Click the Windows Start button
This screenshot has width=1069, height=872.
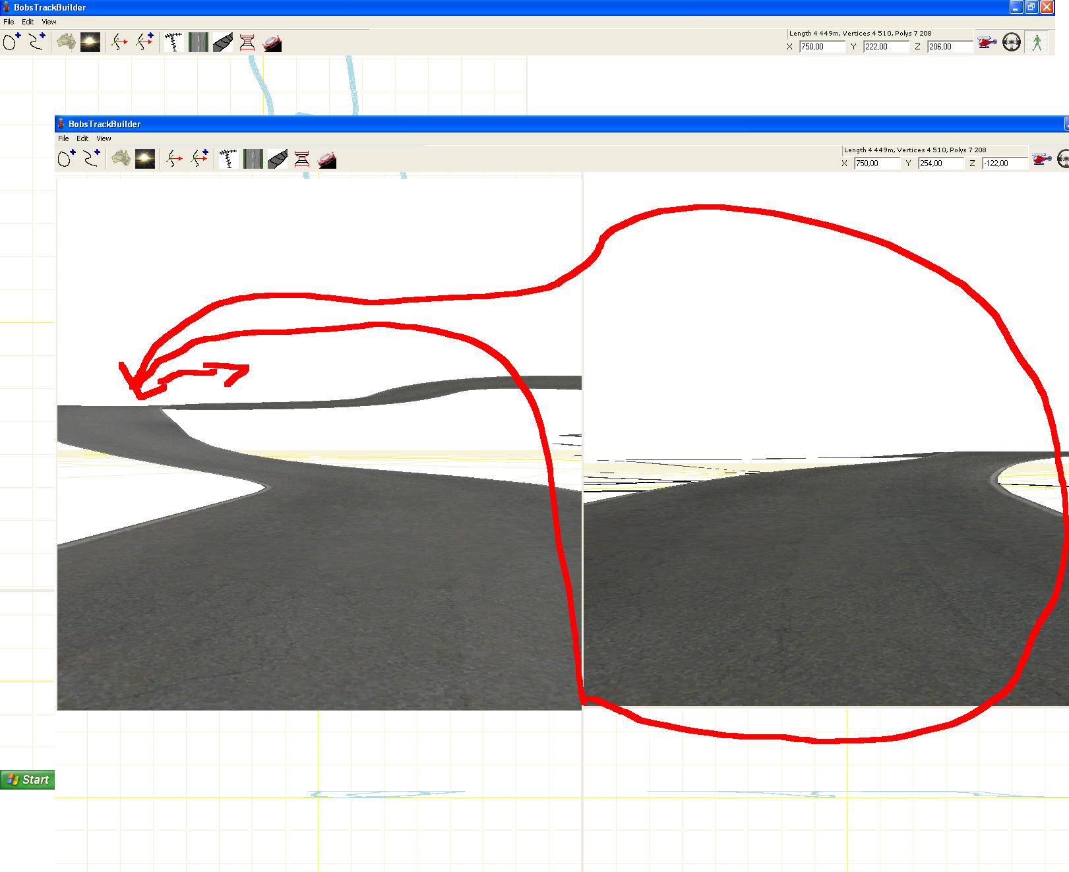[x=27, y=780]
